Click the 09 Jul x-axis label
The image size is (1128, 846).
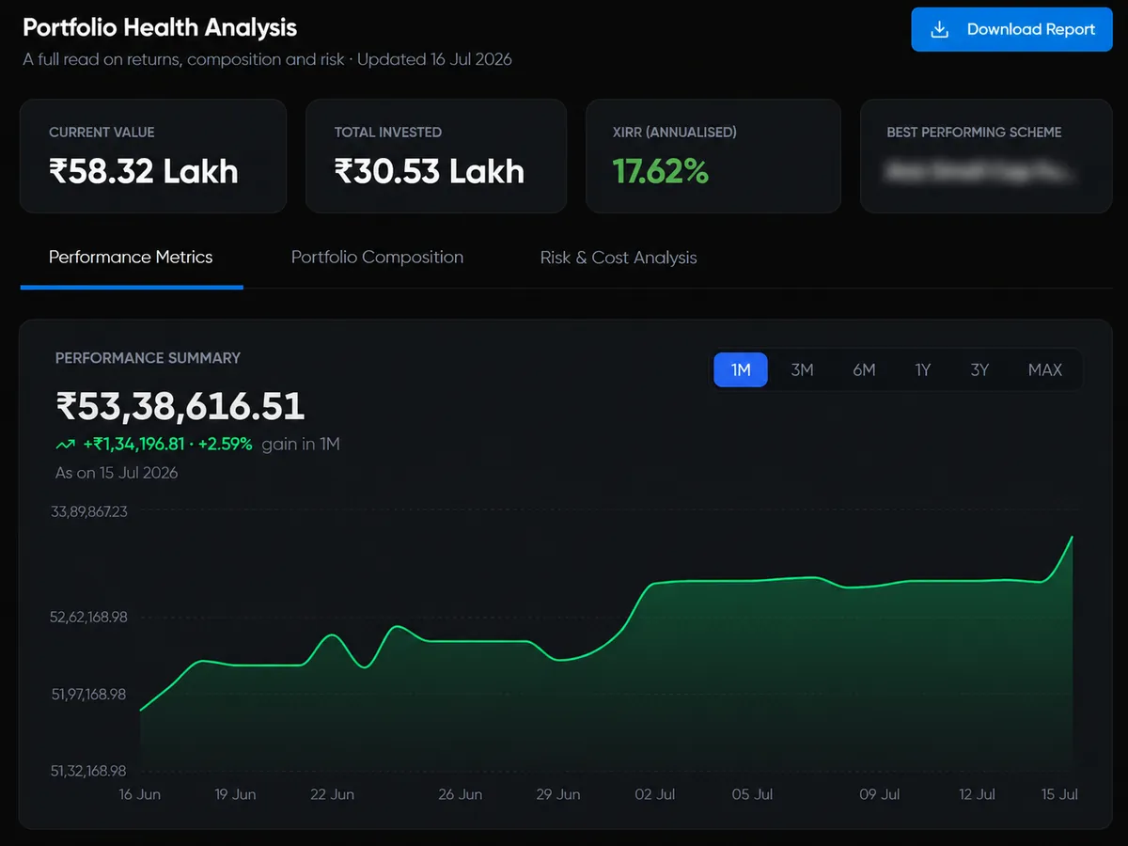tap(880, 794)
